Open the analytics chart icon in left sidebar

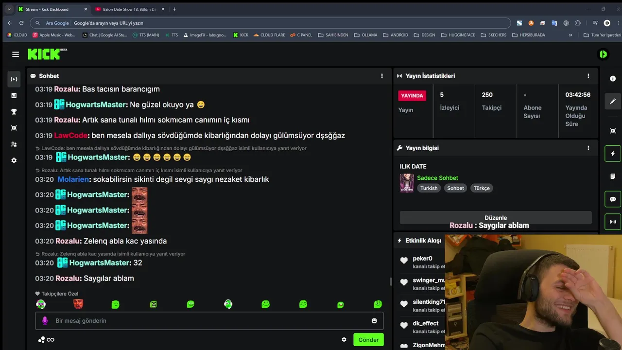click(x=14, y=95)
